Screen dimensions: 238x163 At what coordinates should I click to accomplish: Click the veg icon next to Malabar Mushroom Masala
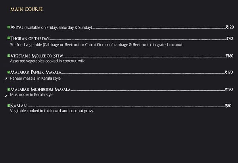point(8,89)
